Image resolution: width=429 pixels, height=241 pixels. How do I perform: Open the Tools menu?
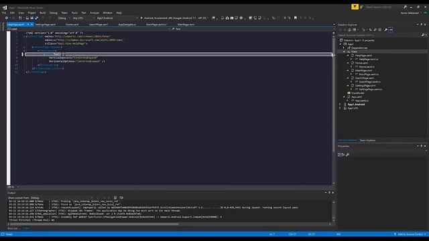74,13
